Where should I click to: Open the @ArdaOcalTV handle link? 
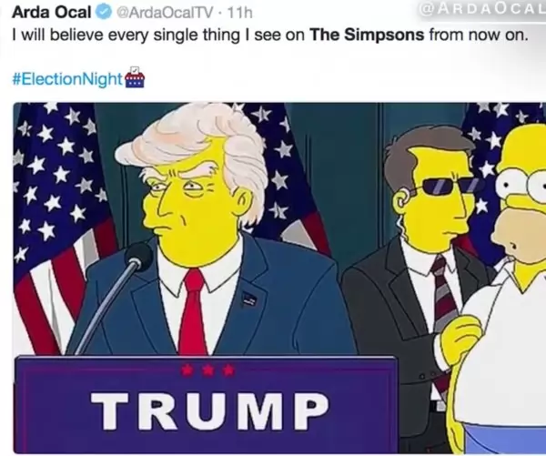[x=164, y=14]
